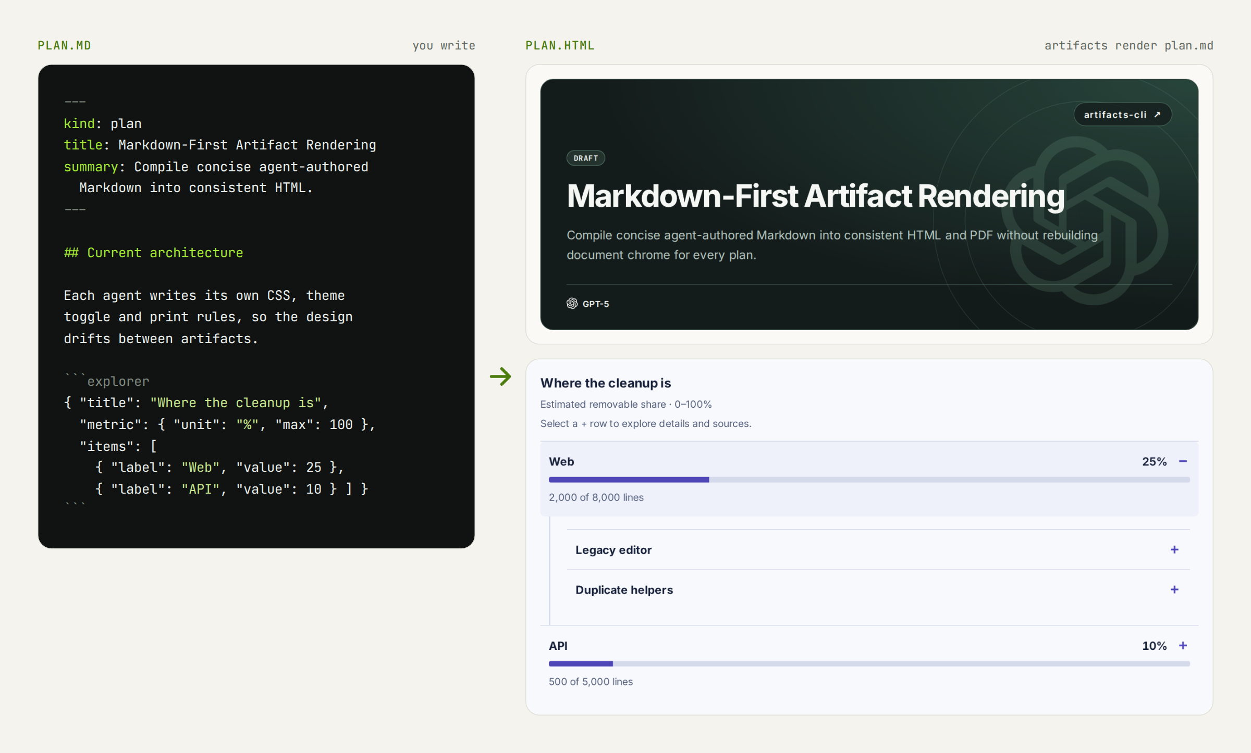Click the 'title: Markdown-First Artifact Rendering' code line
Screen dimensions: 1251x753
219,145
